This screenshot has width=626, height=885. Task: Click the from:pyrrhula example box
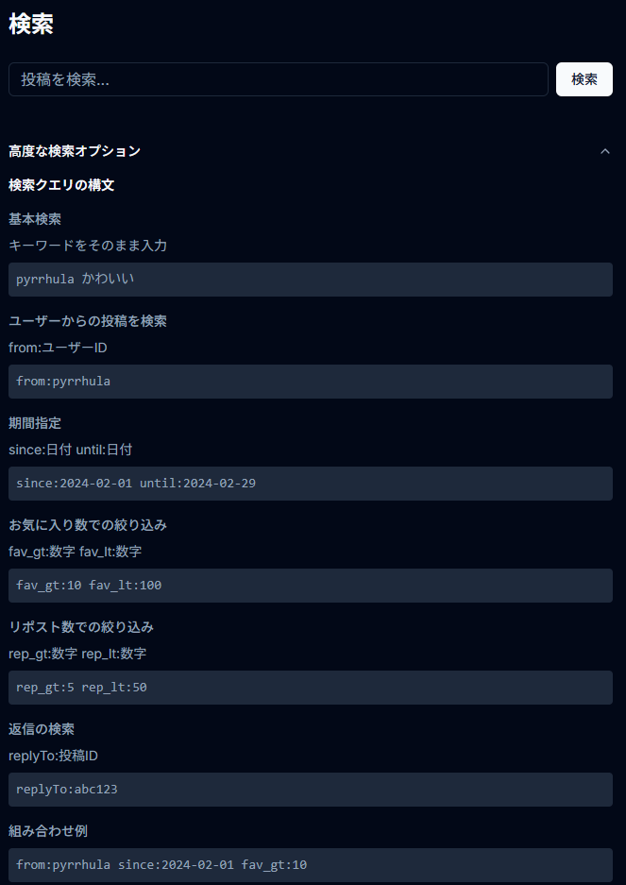310,382
